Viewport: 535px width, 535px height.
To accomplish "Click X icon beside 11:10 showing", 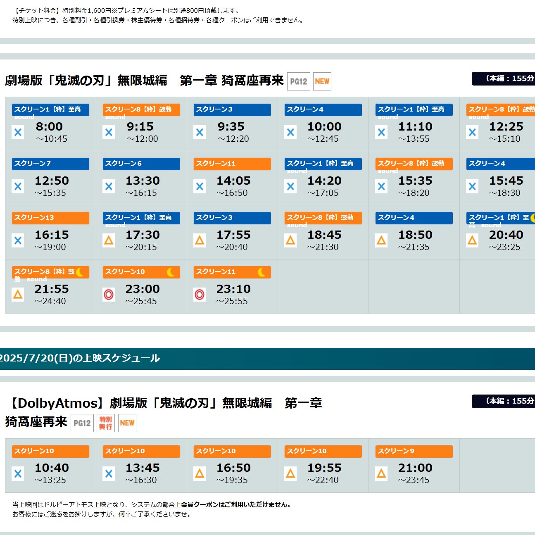I will [x=381, y=133].
